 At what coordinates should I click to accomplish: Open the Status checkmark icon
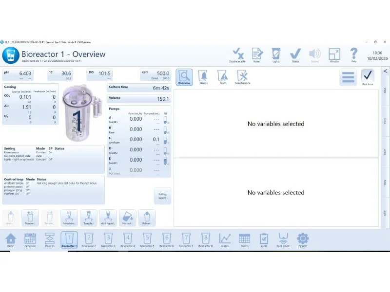[x=295, y=55]
